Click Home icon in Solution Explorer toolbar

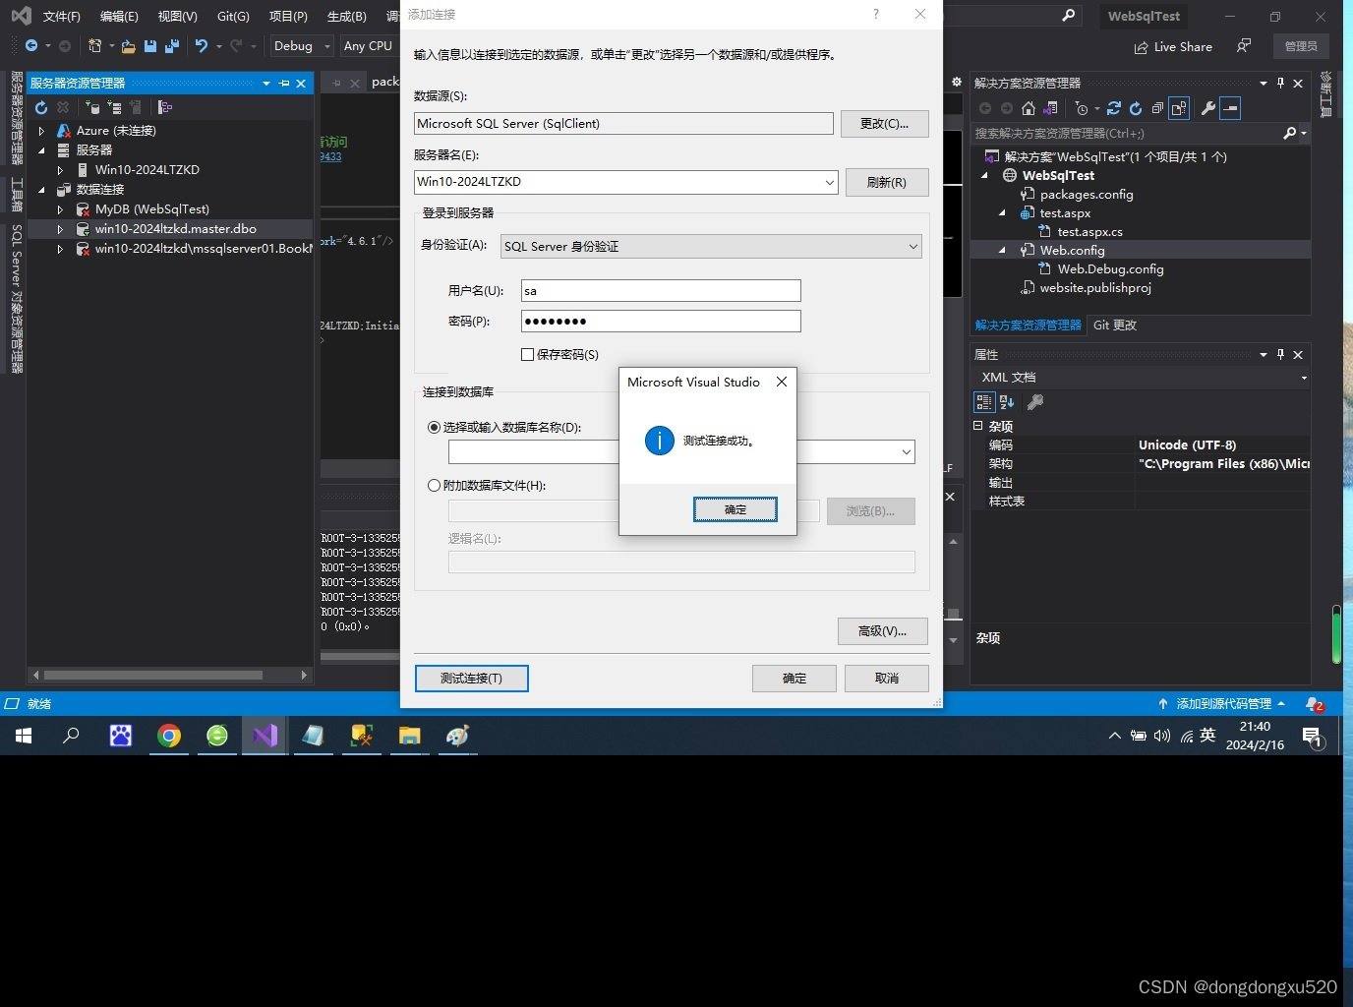(1029, 108)
